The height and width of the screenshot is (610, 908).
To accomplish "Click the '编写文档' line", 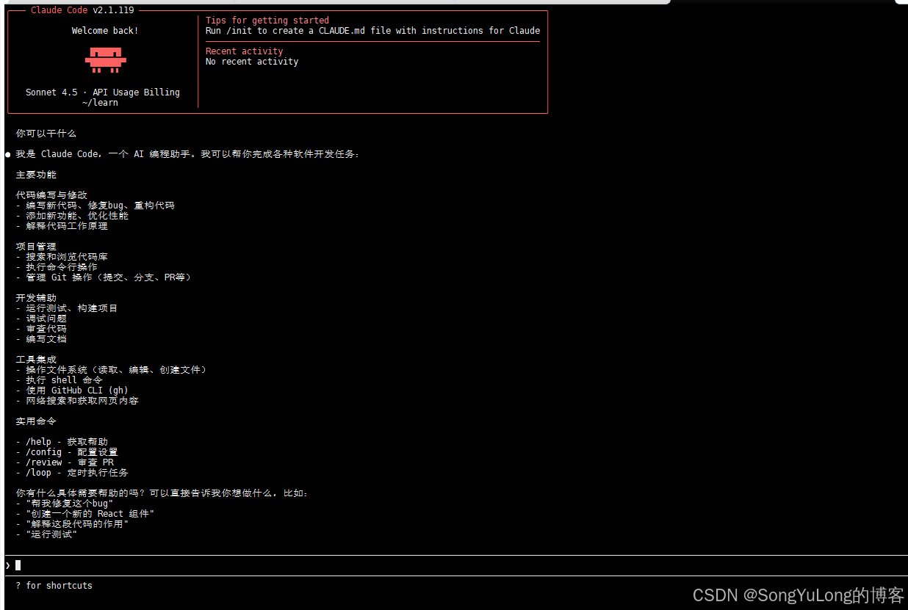I will (41, 339).
